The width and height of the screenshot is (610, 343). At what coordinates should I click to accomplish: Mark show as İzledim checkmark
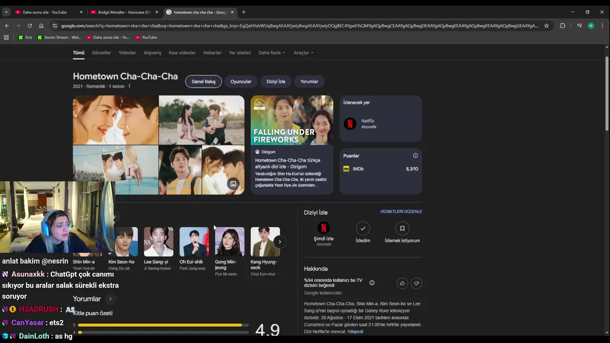coord(363,229)
